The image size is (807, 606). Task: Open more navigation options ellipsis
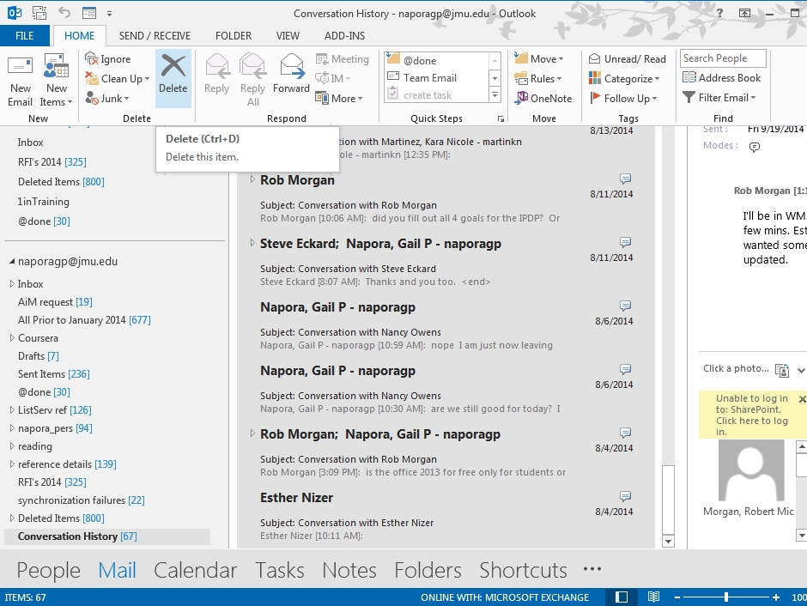coord(592,569)
